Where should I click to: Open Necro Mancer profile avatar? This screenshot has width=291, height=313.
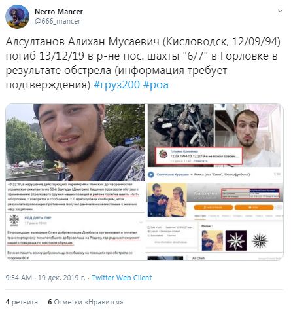tap(17, 16)
